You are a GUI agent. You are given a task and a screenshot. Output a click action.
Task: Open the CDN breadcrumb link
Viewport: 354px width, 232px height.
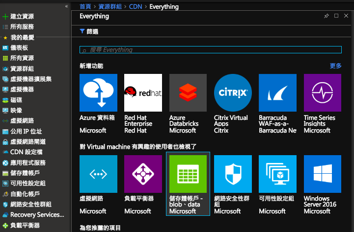[x=136, y=6]
